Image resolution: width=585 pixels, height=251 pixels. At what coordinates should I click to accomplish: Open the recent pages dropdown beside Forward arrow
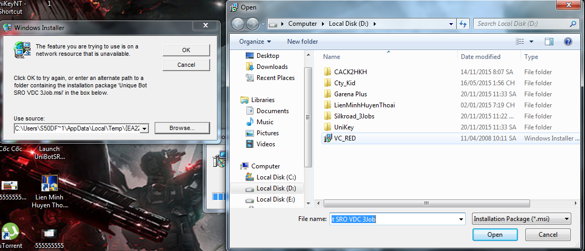click(263, 24)
